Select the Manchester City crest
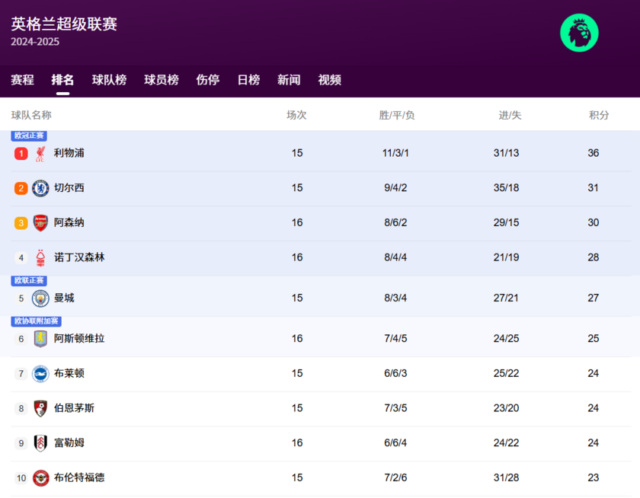This screenshot has height=498, width=640. [39, 298]
